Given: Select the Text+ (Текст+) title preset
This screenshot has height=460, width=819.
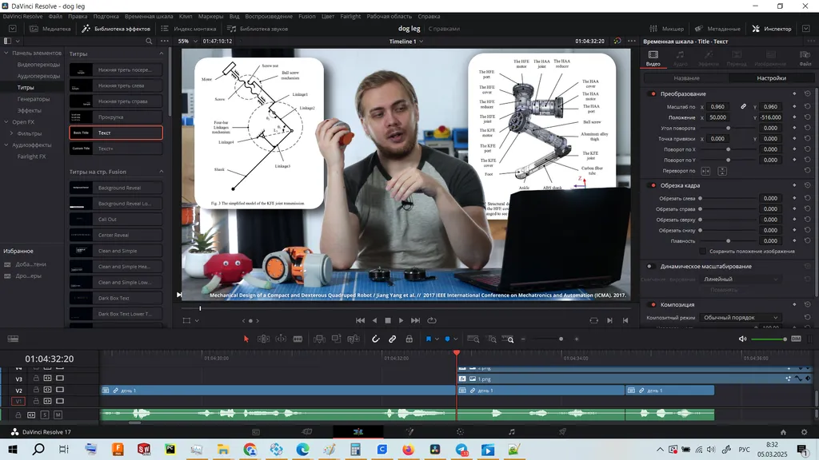Looking at the screenshot, I should (x=116, y=149).
